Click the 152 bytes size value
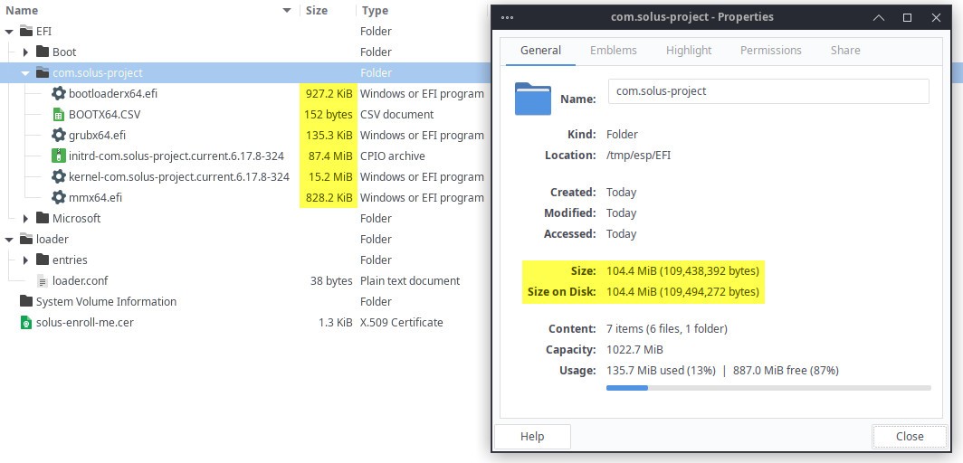963x463 pixels. point(329,115)
